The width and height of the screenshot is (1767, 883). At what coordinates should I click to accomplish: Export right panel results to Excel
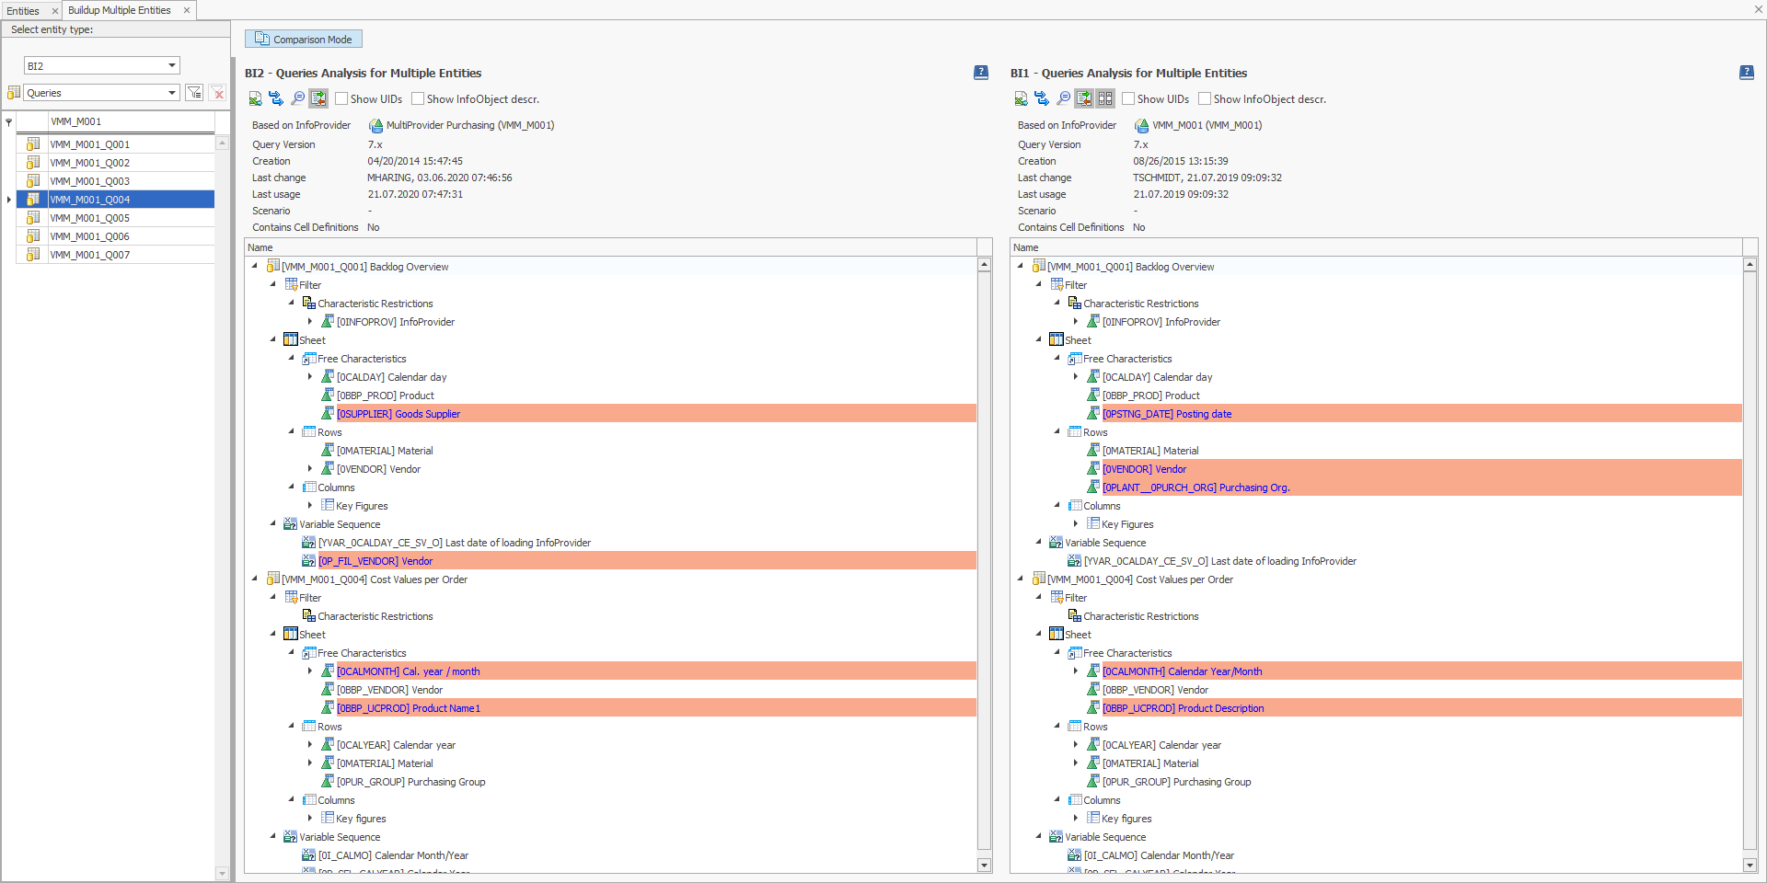1021,98
